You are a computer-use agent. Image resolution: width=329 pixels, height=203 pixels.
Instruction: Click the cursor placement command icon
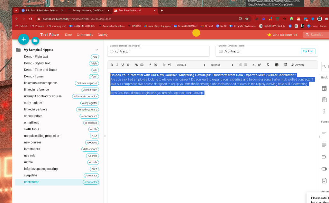click(x=324, y=111)
